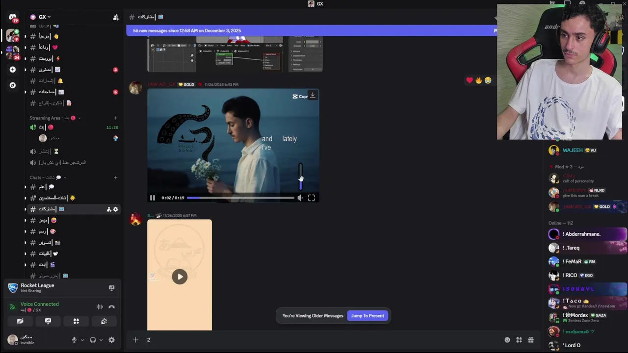Create channel in Streaming Area category

pos(116,118)
